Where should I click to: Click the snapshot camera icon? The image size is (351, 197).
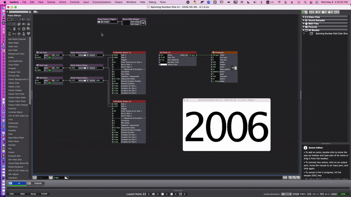pos(35,12)
